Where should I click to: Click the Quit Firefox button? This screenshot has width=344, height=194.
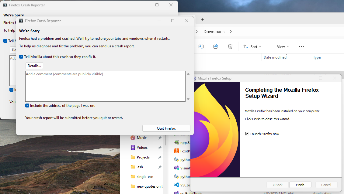(166, 128)
